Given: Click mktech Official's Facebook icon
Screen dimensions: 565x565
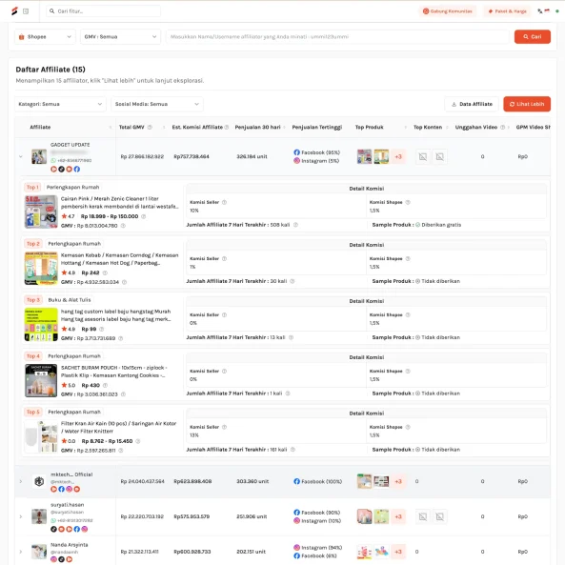Looking at the screenshot, I should coord(61,489).
